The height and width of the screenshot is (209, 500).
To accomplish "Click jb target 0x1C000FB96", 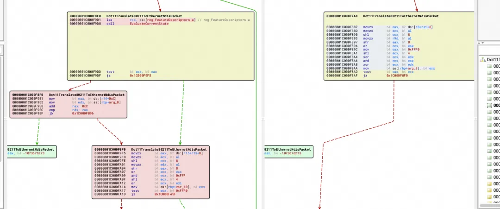I will click(x=83, y=114).
